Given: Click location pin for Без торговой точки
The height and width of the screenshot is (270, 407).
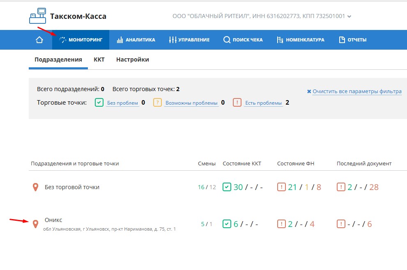Looking at the screenshot, I should point(35,187).
